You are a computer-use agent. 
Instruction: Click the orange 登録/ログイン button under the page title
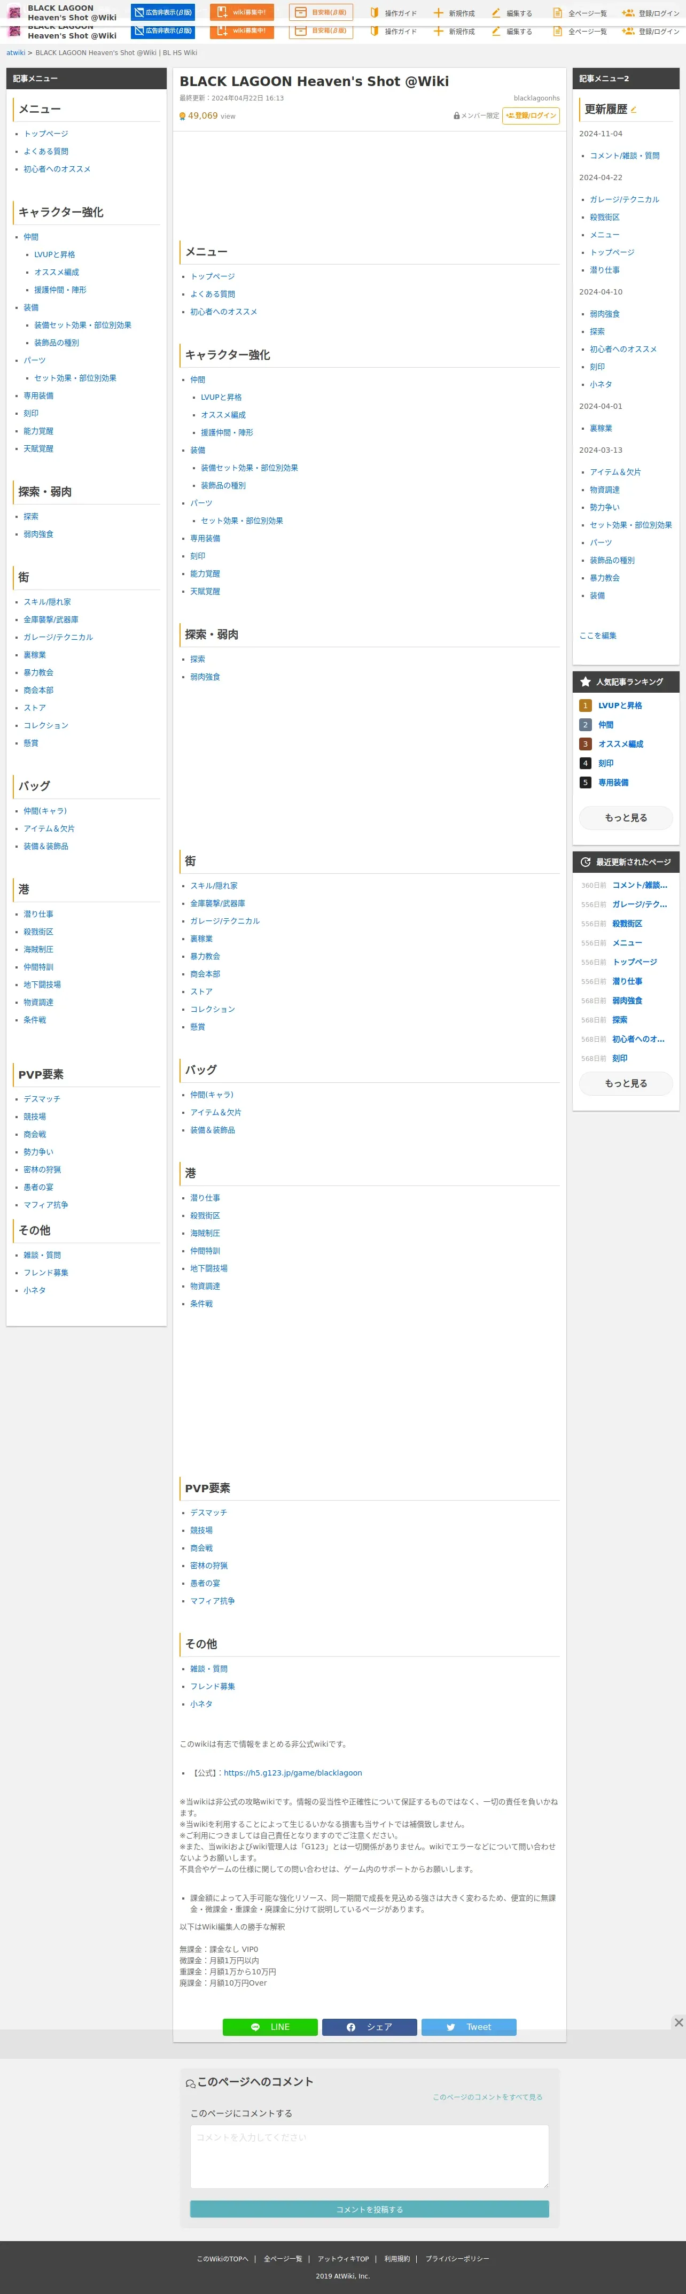click(531, 116)
